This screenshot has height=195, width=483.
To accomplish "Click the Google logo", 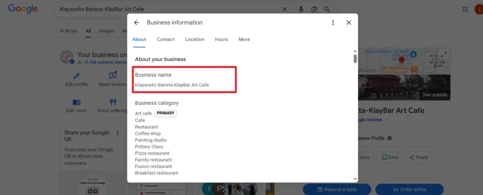I will 23,9.
